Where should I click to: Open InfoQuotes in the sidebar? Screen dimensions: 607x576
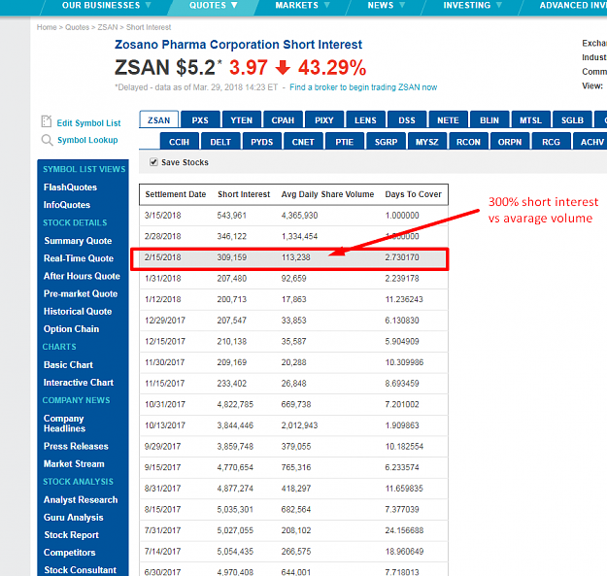67,205
